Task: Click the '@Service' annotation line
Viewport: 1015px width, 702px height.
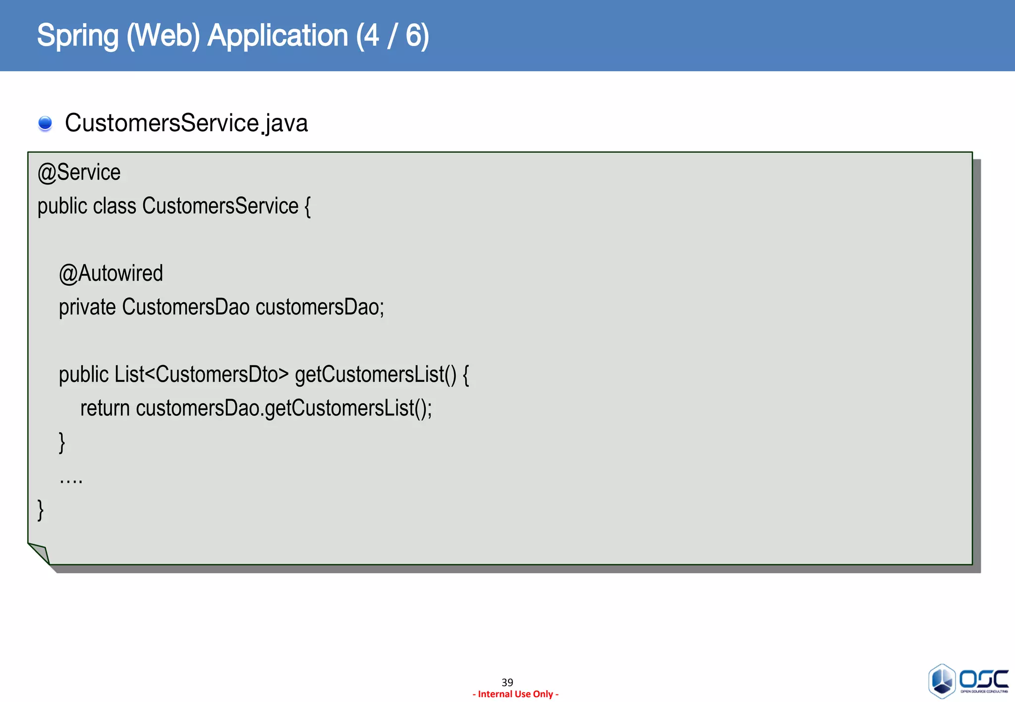Action: click(x=79, y=173)
